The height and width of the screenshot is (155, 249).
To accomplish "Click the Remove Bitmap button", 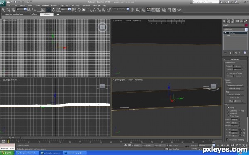I will coord(235,89).
